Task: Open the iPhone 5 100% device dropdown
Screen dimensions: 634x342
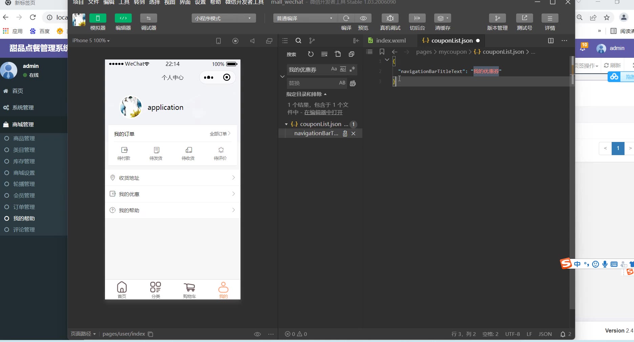Action: 91,41
